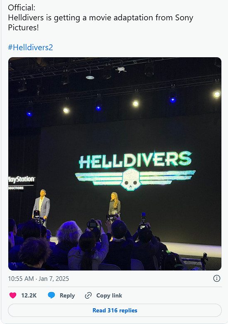Open the photo at the HELLDIVERS logo text
The width and height of the screenshot is (228, 324).
pyautogui.click(x=135, y=160)
